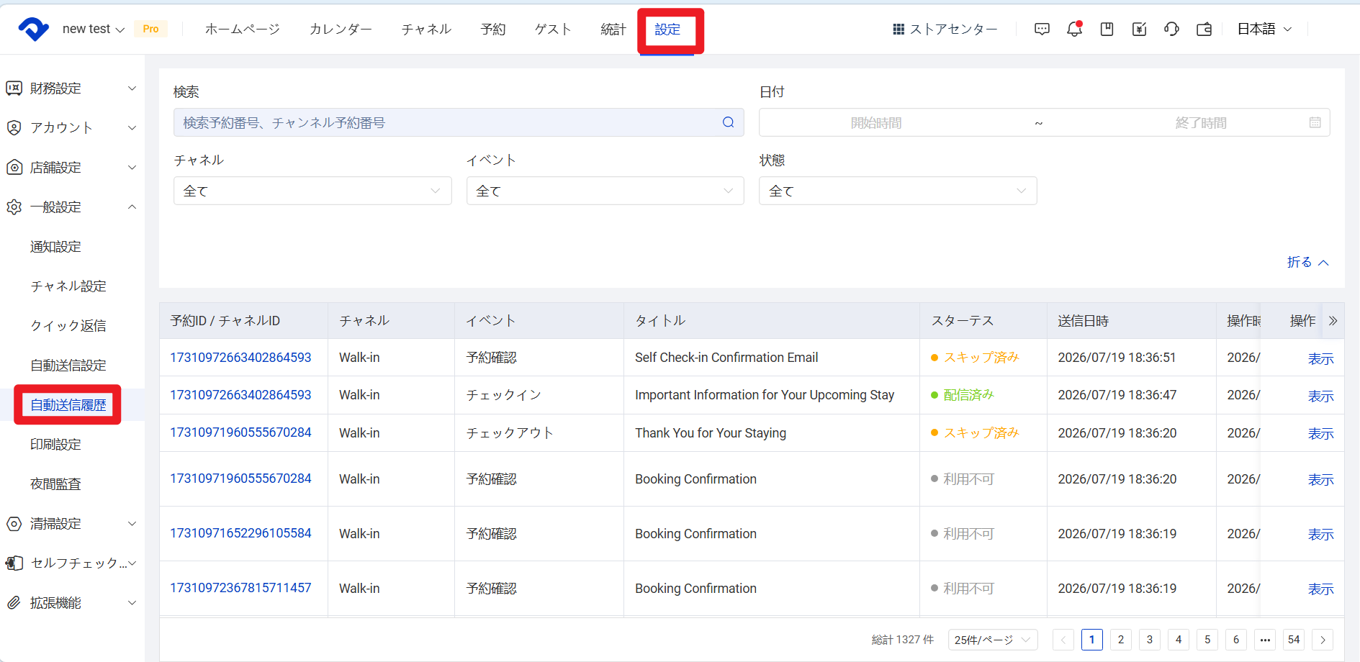The height and width of the screenshot is (662, 1360).
Task: Collapse the 一般設定 sidebar section
Action: pos(72,207)
